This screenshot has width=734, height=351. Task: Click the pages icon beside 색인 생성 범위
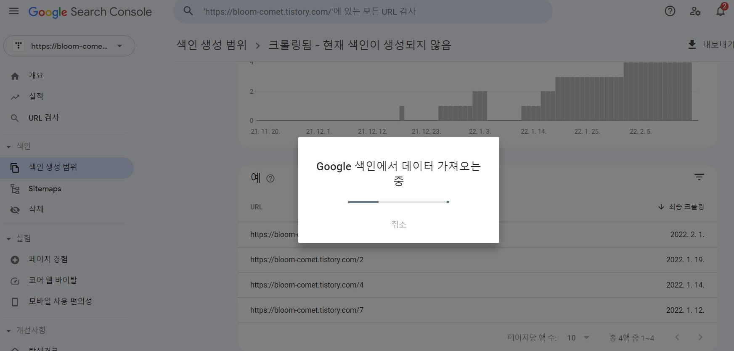(15, 168)
